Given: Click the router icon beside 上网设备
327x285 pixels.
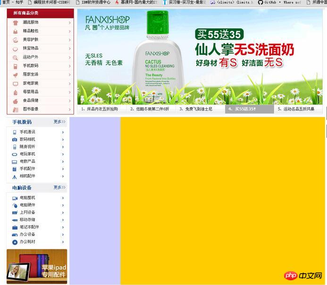Looking at the screenshot, I should (x=15, y=213).
